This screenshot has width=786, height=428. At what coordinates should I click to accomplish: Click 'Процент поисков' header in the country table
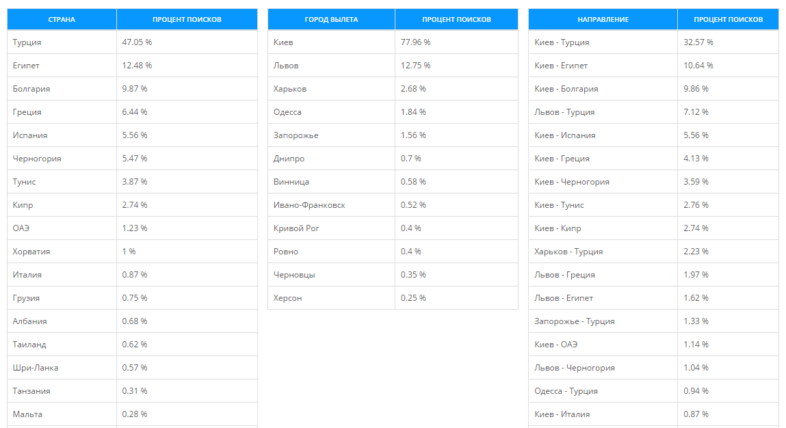tap(187, 19)
